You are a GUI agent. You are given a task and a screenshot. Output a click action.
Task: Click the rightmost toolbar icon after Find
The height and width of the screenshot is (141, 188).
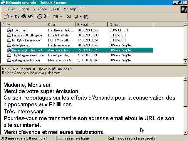pyautogui.click(x=86, y=16)
